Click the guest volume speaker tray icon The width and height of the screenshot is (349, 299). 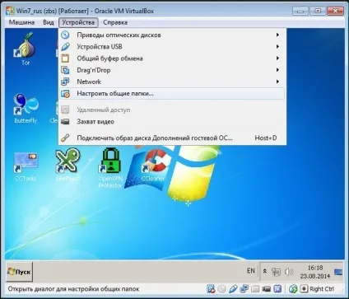pyautogui.click(x=289, y=272)
